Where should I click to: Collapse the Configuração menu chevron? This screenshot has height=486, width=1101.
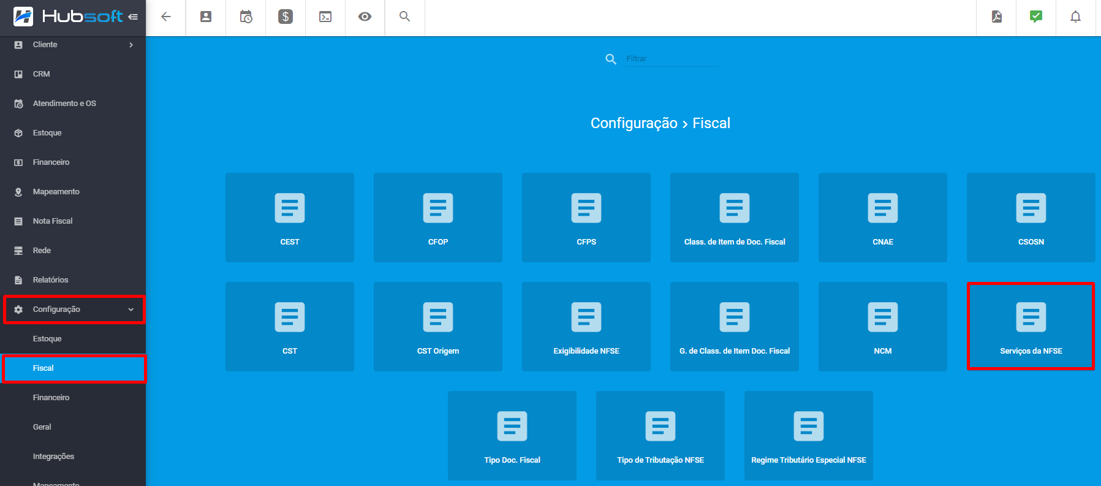(131, 309)
